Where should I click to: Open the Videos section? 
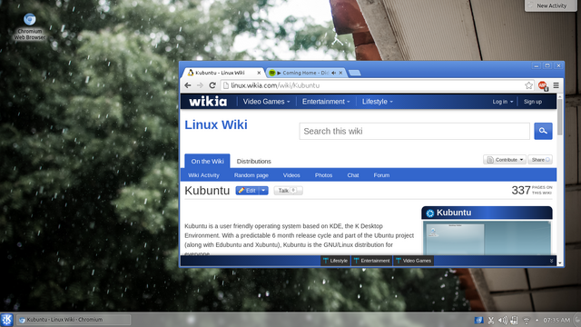click(x=291, y=175)
